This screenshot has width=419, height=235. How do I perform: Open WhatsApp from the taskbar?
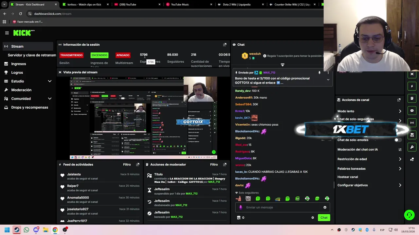pos(27,230)
